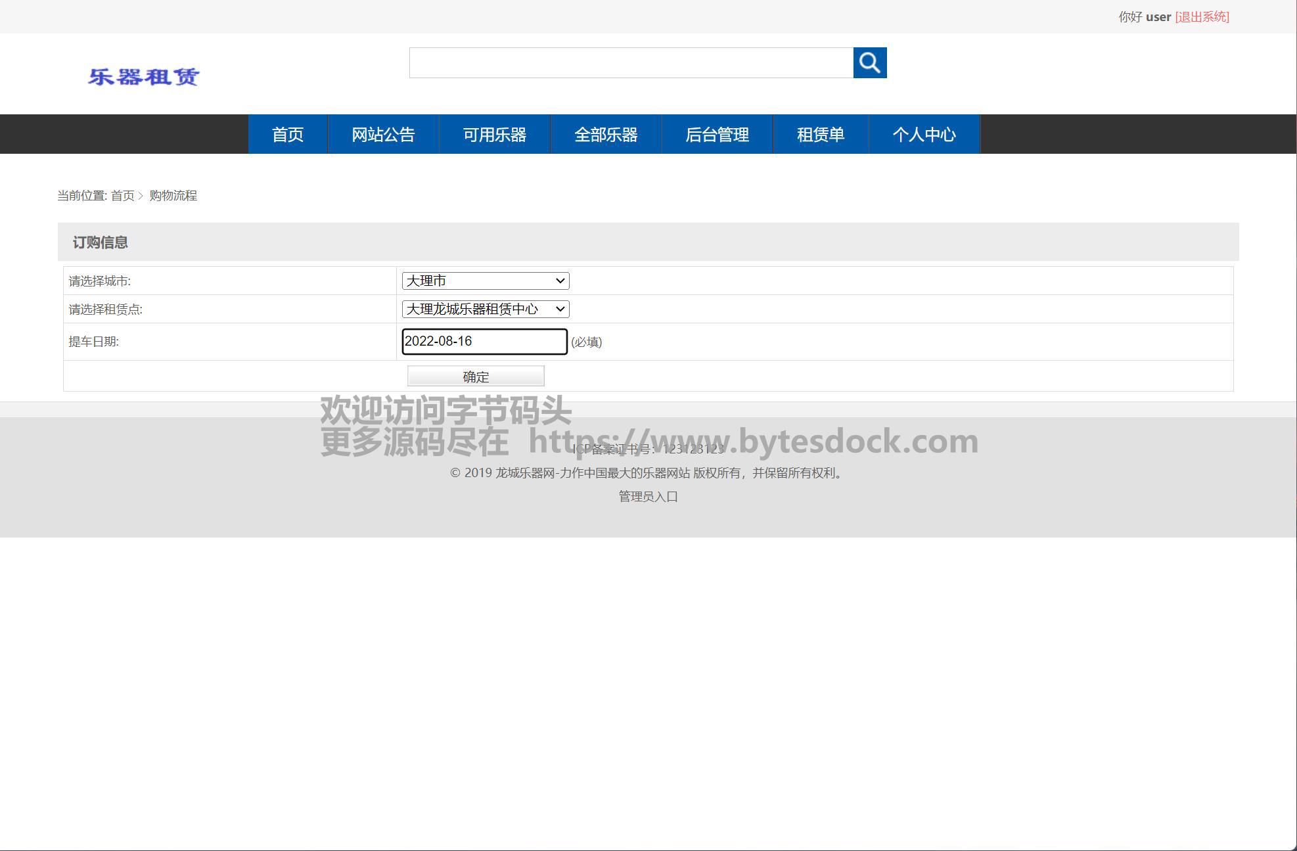Switch to 后台管理 section

(x=717, y=135)
